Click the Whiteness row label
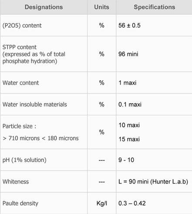The height and width of the screenshot is (214, 192). [x=16, y=182]
